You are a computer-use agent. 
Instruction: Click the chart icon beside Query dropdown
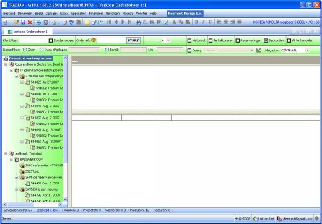point(259,50)
